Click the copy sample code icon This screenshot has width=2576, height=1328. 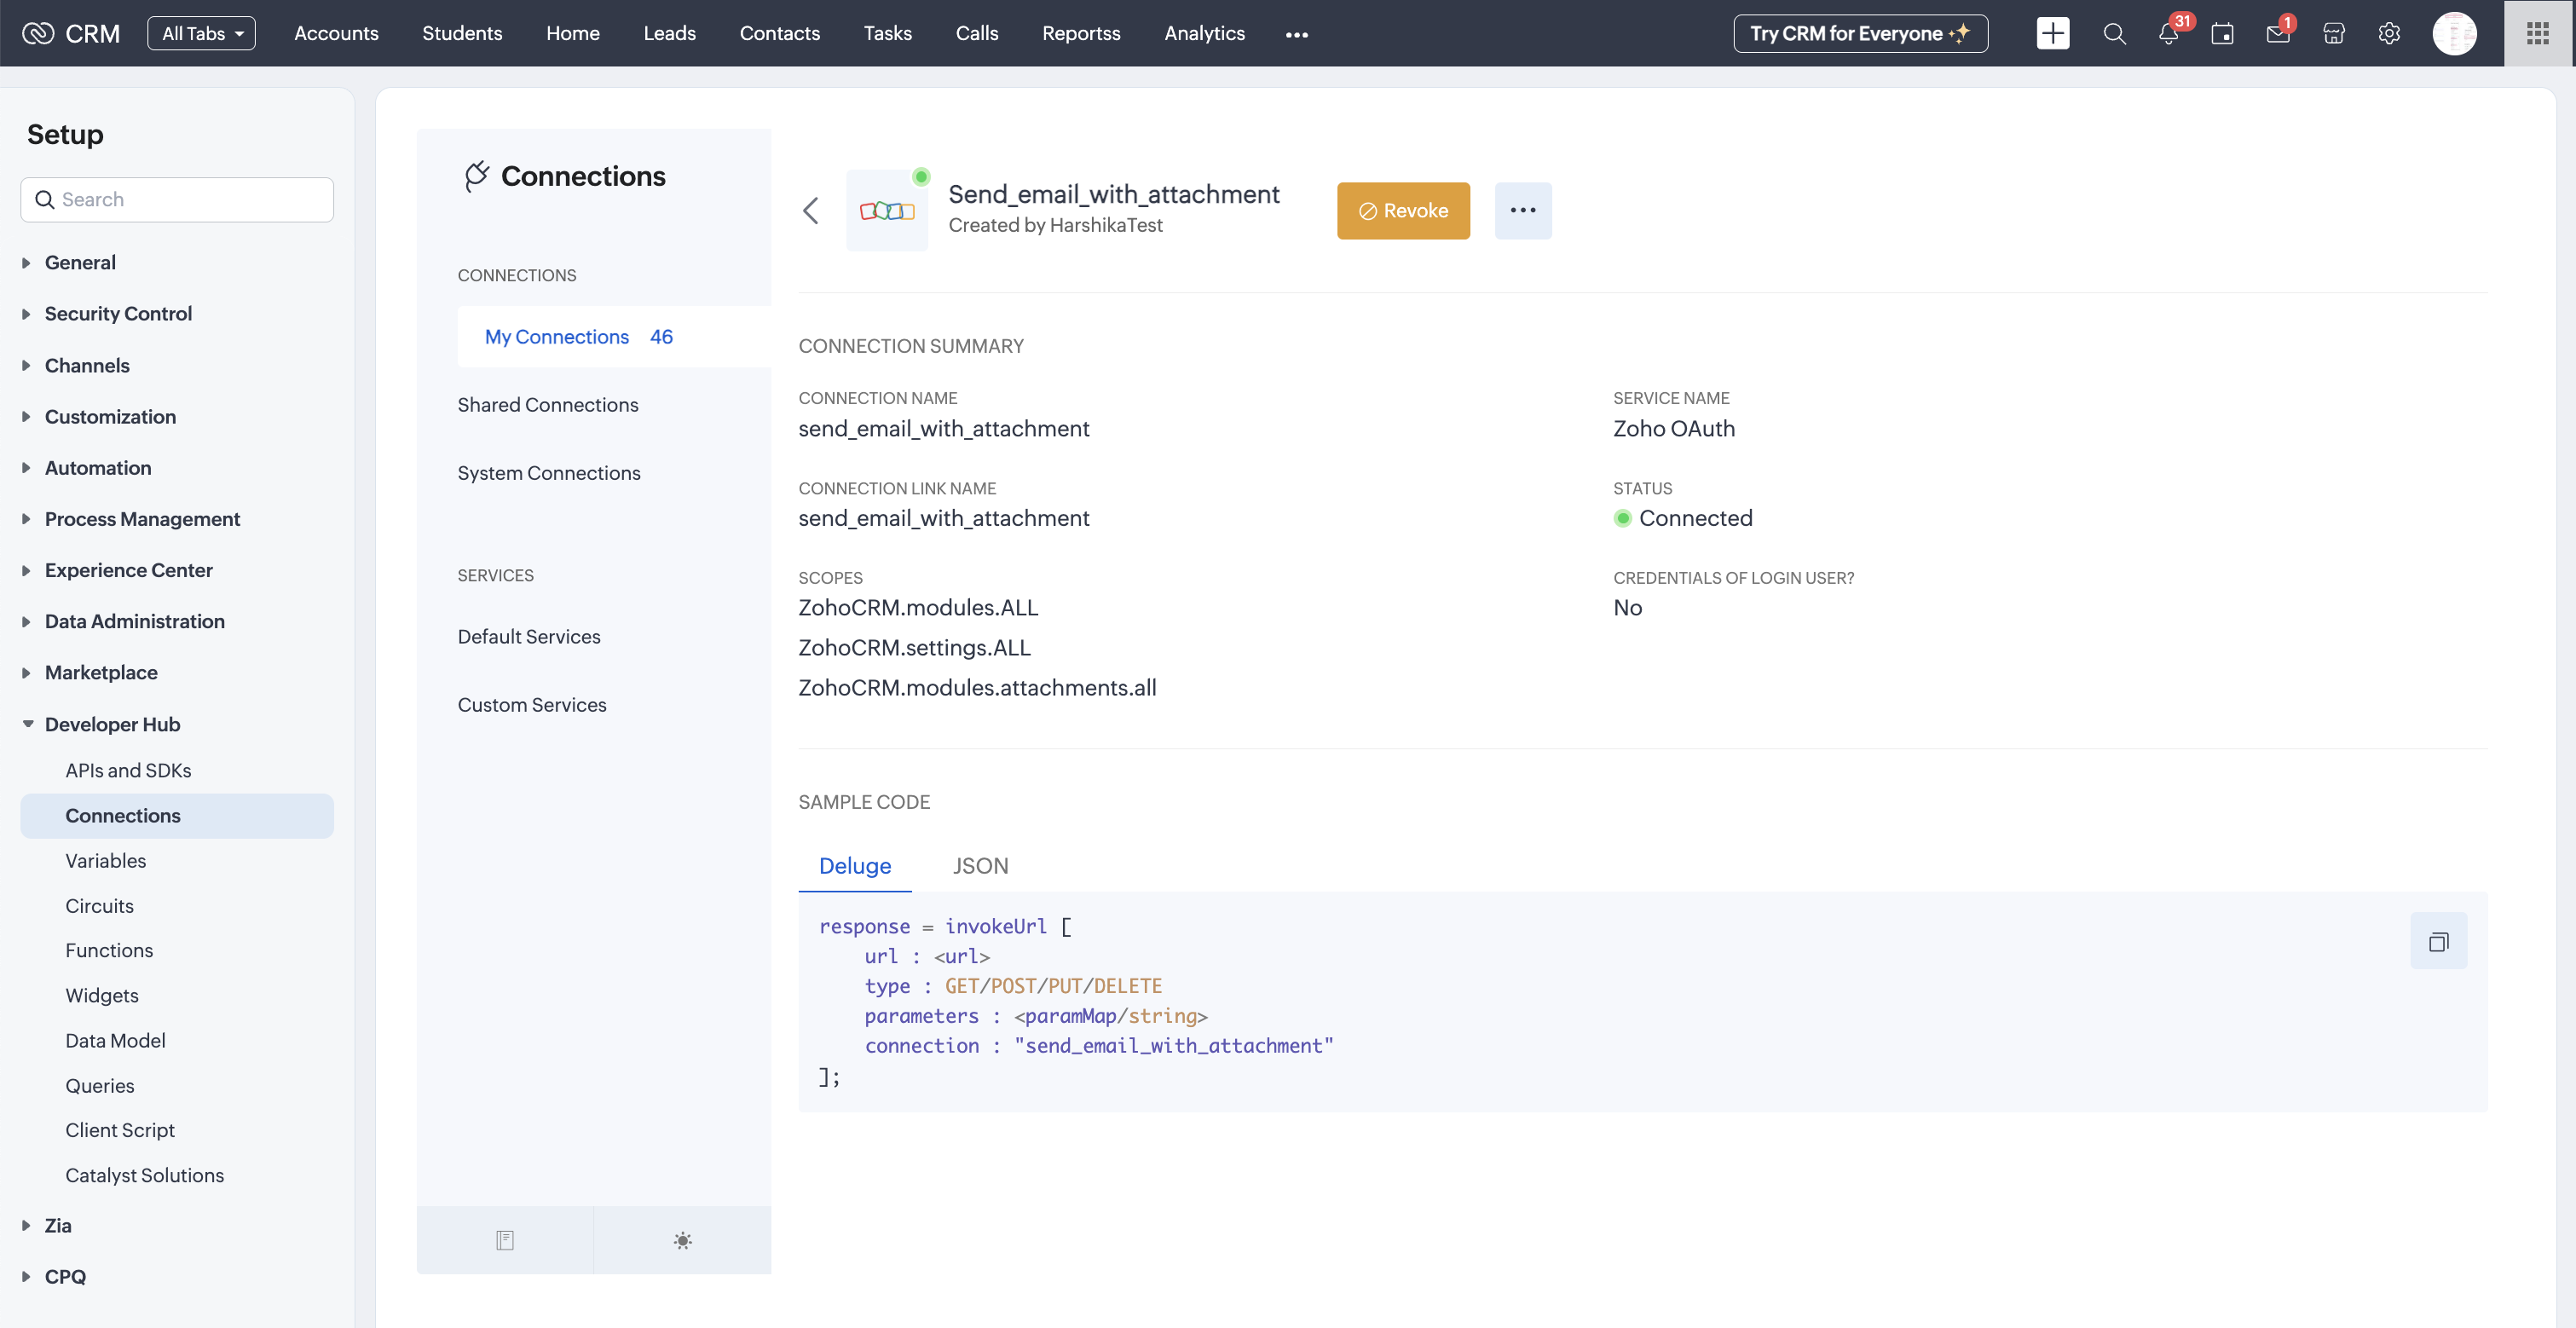(2438, 941)
